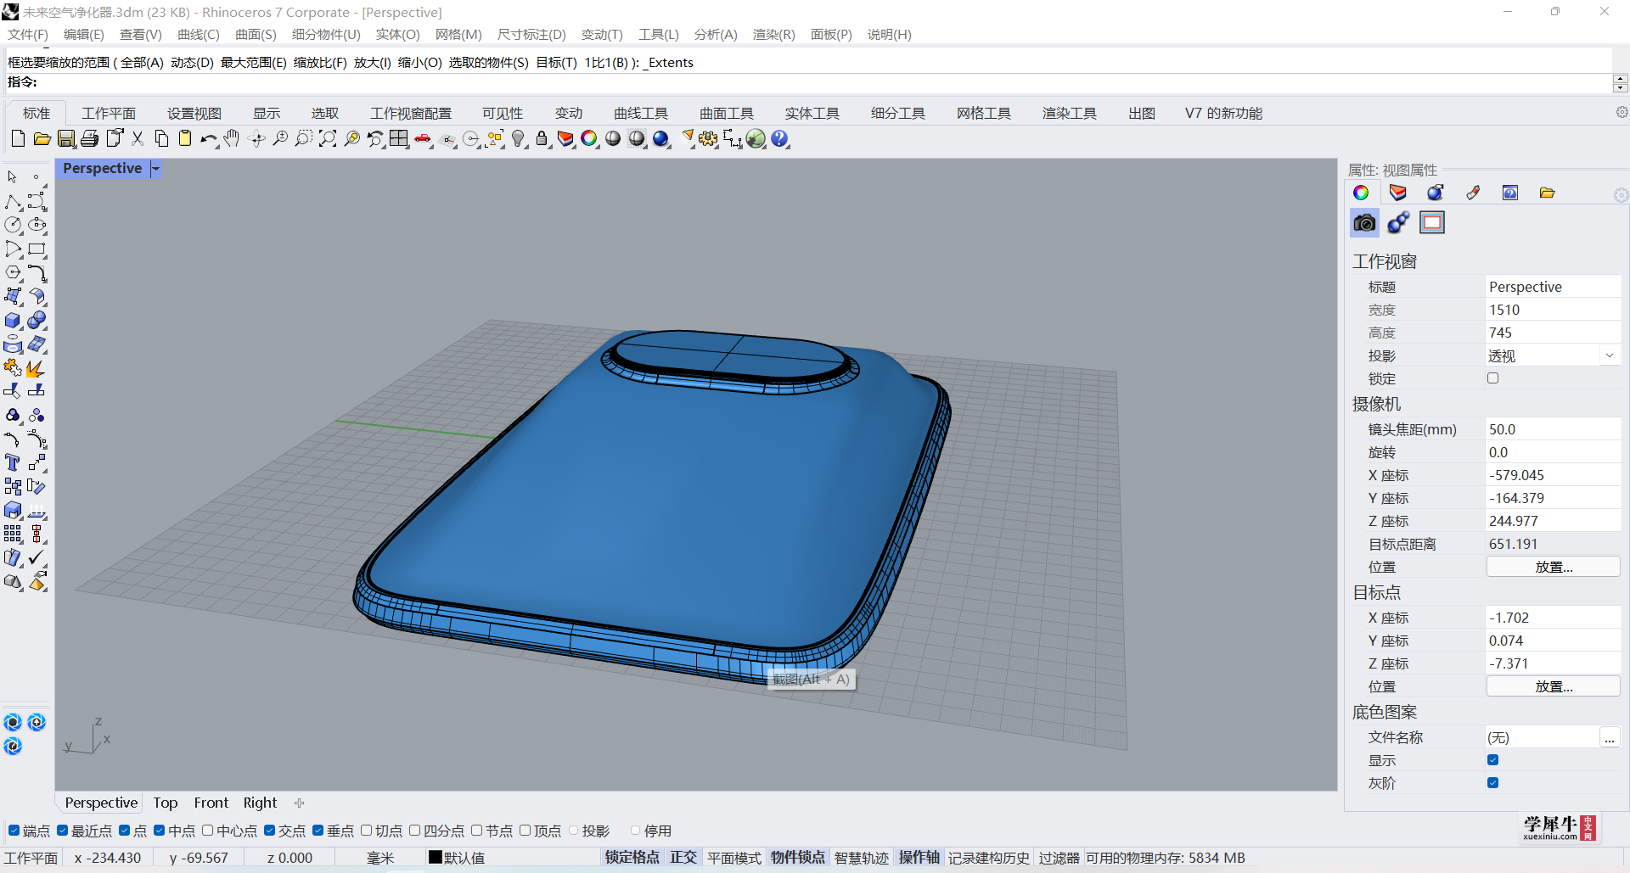Toggle the 交点 osnap checkbox
The image size is (1630, 873).
(269, 831)
